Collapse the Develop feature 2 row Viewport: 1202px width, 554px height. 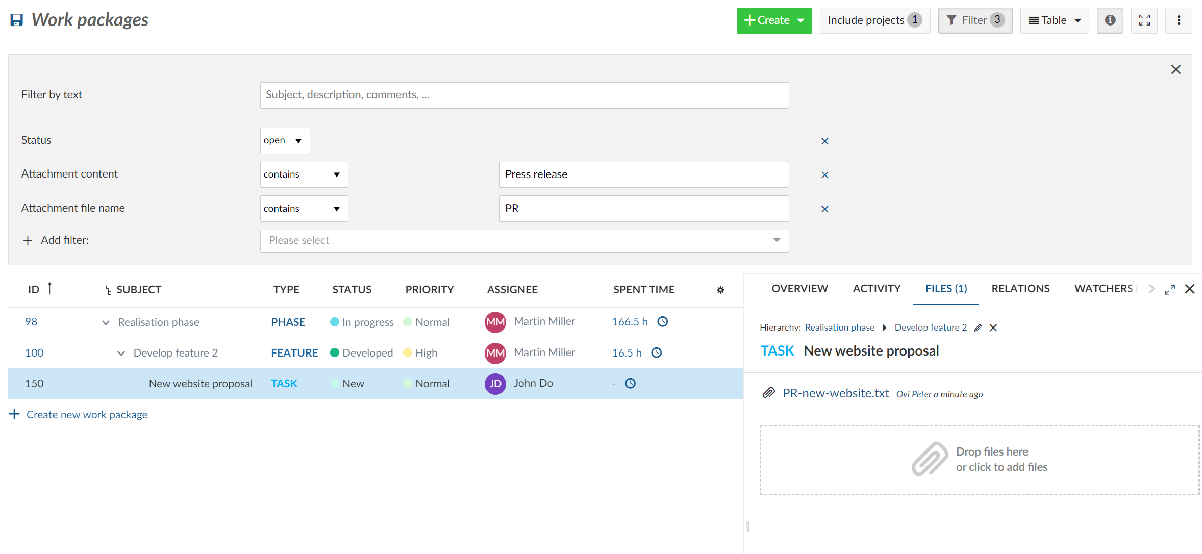pos(121,352)
